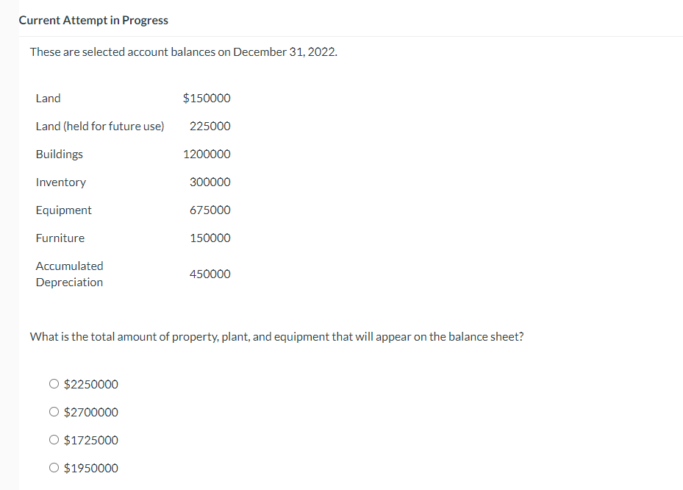The height and width of the screenshot is (490, 683).
Task: Click the Land held for future use label
Action: tap(99, 126)
